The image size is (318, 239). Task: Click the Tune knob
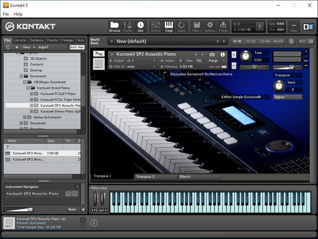coord(246,56)
